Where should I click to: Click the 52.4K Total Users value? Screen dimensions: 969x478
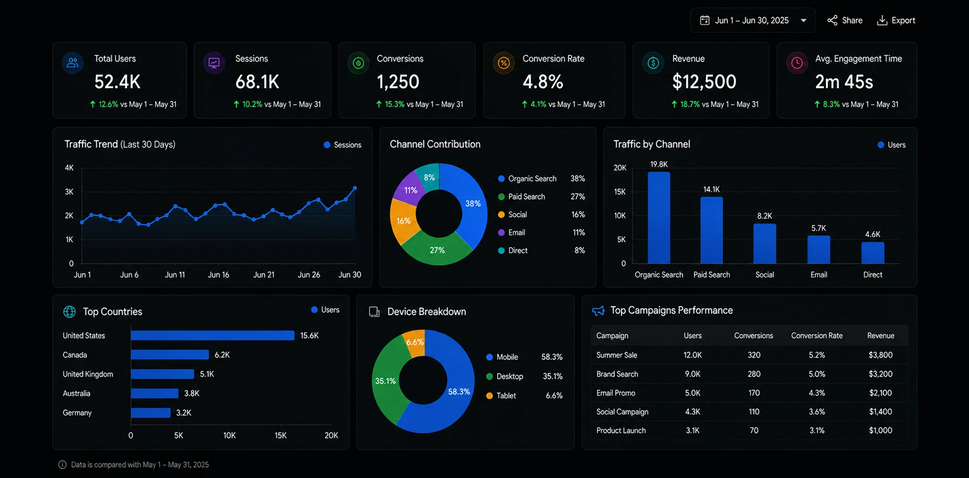(x=118, y=82)
